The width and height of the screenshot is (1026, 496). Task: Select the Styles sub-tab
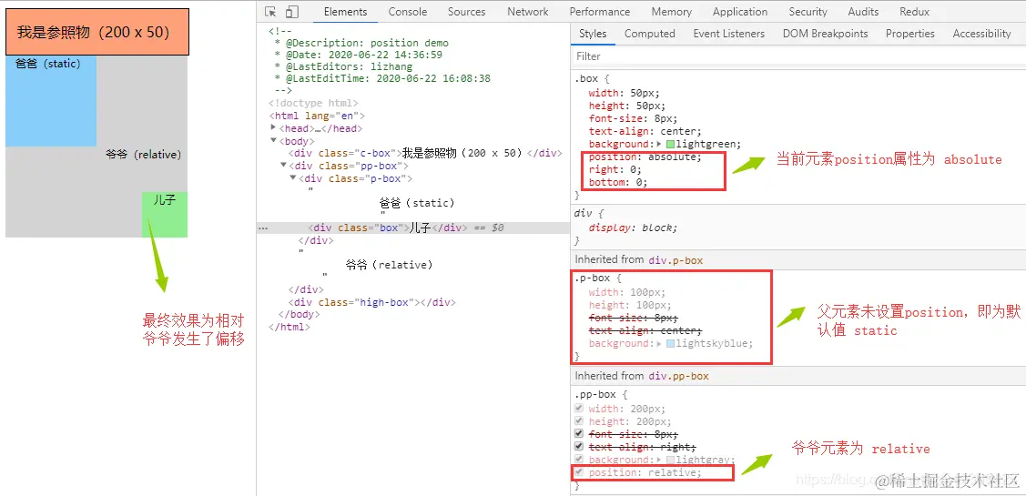coord(593,34)
